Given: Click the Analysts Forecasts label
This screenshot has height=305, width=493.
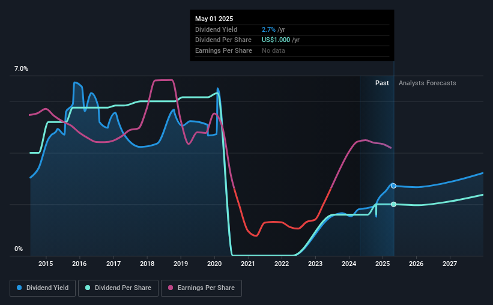Looking at the screenshot, I should [428, 83].
